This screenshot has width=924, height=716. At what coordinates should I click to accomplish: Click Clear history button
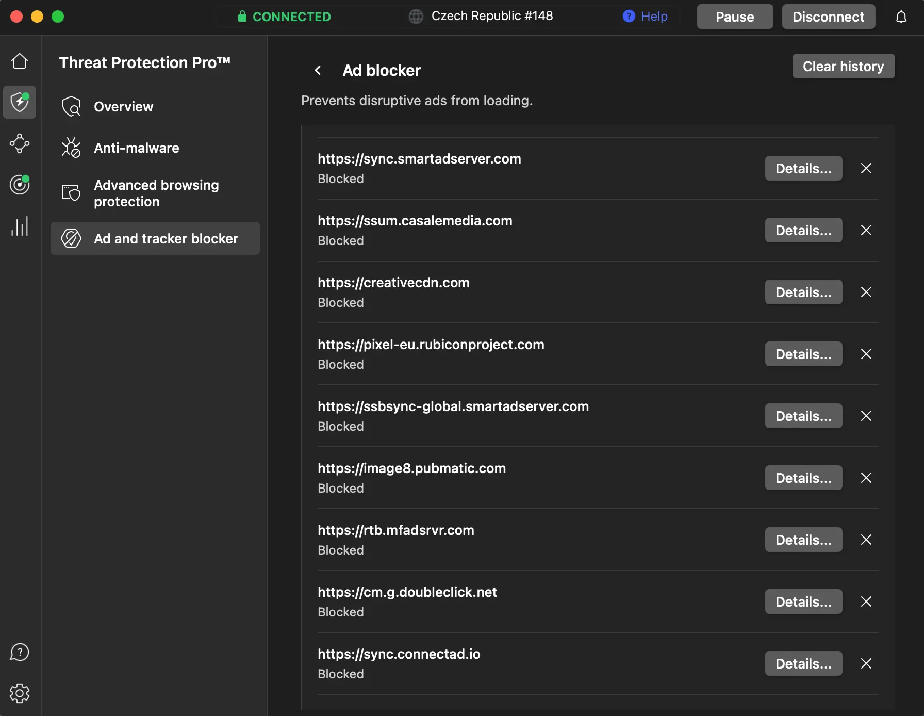point(843,67)
